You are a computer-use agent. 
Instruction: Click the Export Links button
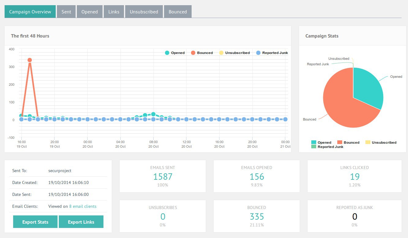pyautogui.click(x=81, y=222)
